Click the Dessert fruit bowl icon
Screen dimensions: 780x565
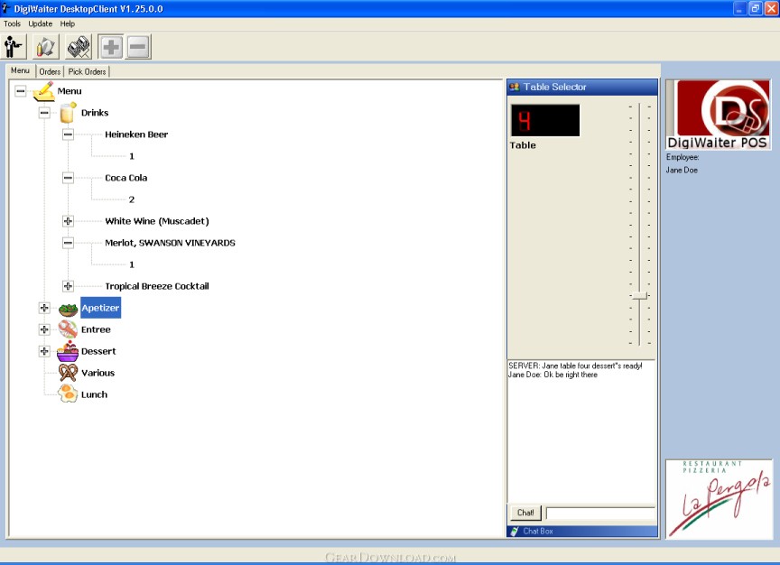68,351
